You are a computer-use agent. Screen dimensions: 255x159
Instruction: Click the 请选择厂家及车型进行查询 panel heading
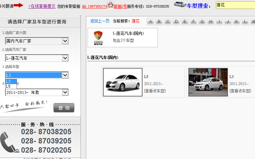tap(37, 22)
